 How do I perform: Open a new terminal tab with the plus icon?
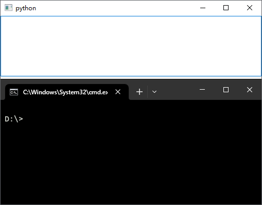click(x=139, y=92)
